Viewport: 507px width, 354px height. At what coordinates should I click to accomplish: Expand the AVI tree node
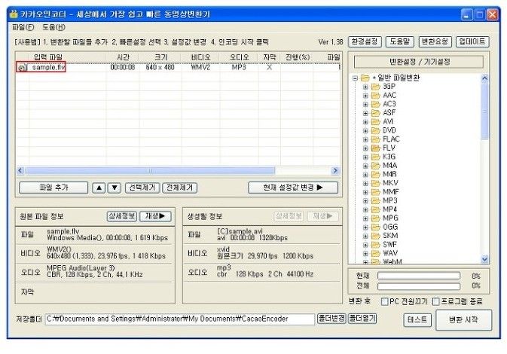tap(365, 122)
